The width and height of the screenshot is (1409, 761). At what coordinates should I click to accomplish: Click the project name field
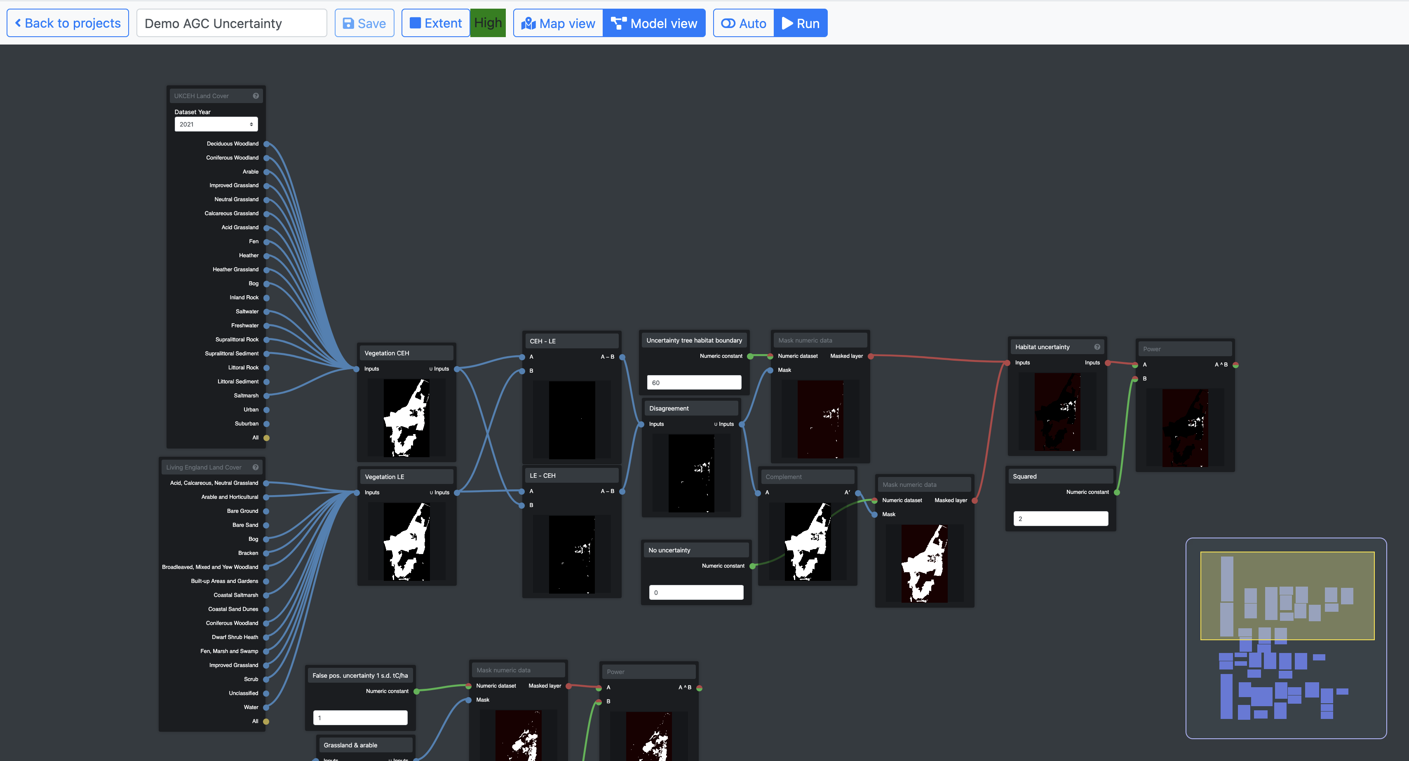231,23
